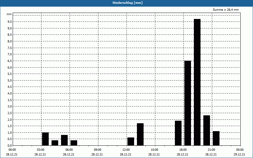Click the '28.12.21' date under 12:00

click(126, 155)
